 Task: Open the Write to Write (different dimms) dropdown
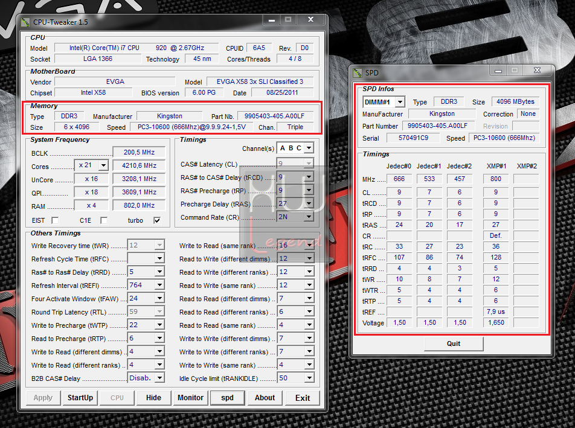tap(309, 338)
